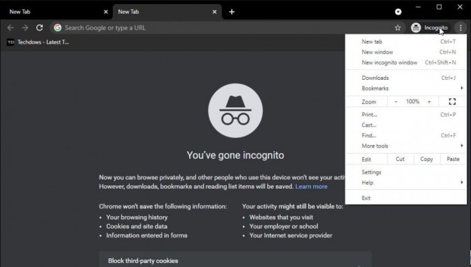Click the text Websites that you visit

coord(281,217)
